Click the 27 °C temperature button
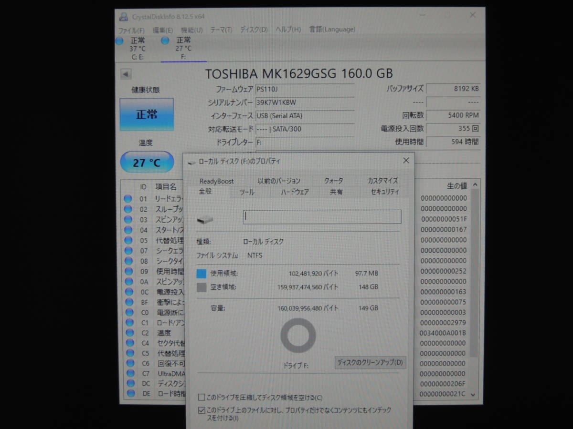 click(x=147, y=163)
